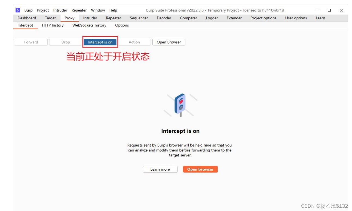Go to the Repeater tab

pyautogui.click(x=113, y=18)
